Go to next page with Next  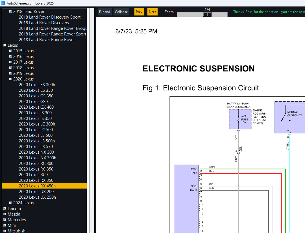pyautogui.click(x=152, y=12)
